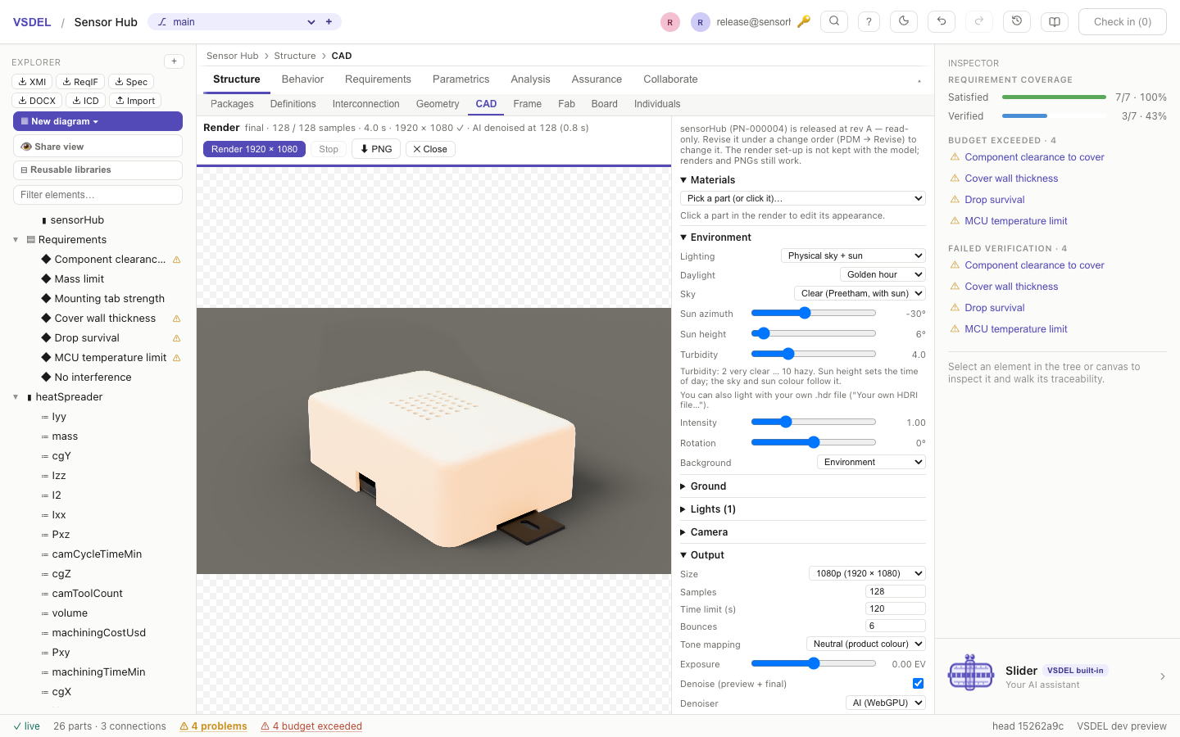Open Size 1080p dropdown
The width and height of the screenshot is (1180, 737).
click(x=867, y=573)
